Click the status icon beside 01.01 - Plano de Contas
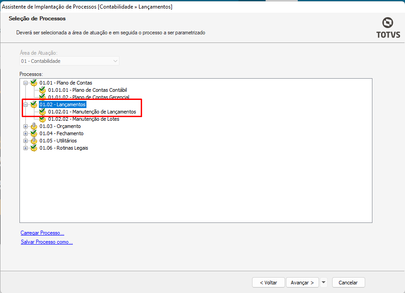 pos(34,83)
